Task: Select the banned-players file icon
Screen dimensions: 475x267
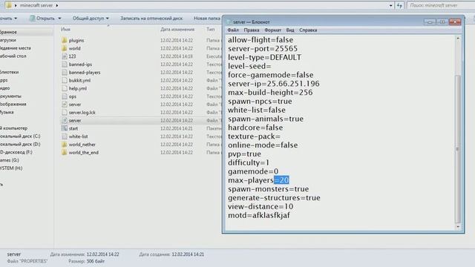Action: pos(65,73)
